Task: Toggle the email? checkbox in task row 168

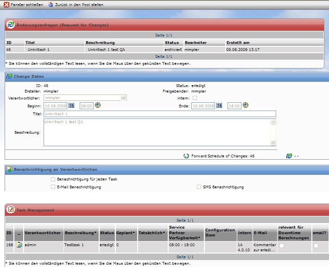Action: click(x=316, y=246)
